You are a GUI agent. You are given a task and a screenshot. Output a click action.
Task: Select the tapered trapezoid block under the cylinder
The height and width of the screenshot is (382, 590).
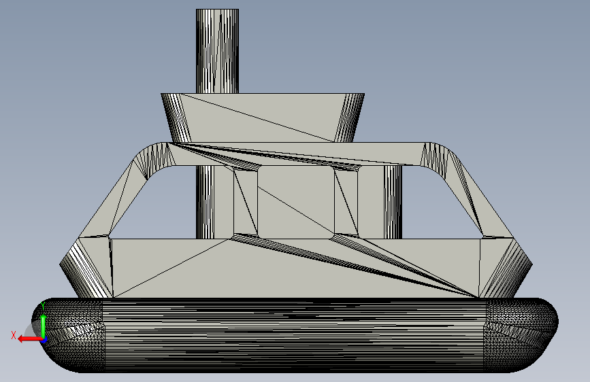pyautogui.click(x=263, y=118)
